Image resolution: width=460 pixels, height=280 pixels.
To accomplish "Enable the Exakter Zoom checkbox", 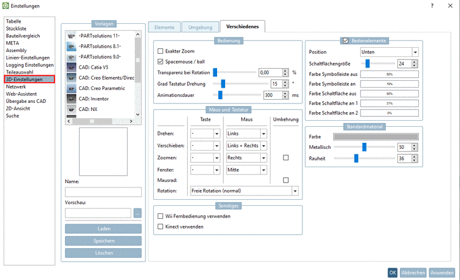I will [x=160, y=51].
